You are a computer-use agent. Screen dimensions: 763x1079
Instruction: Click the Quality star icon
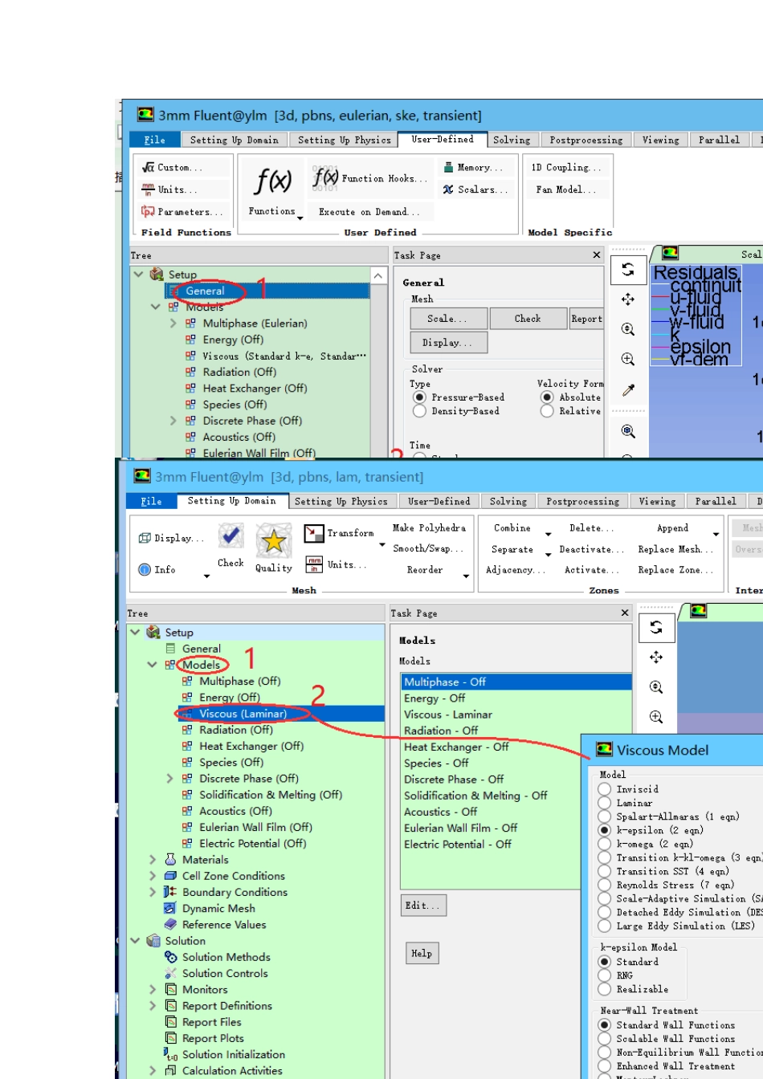click(274, 541)
